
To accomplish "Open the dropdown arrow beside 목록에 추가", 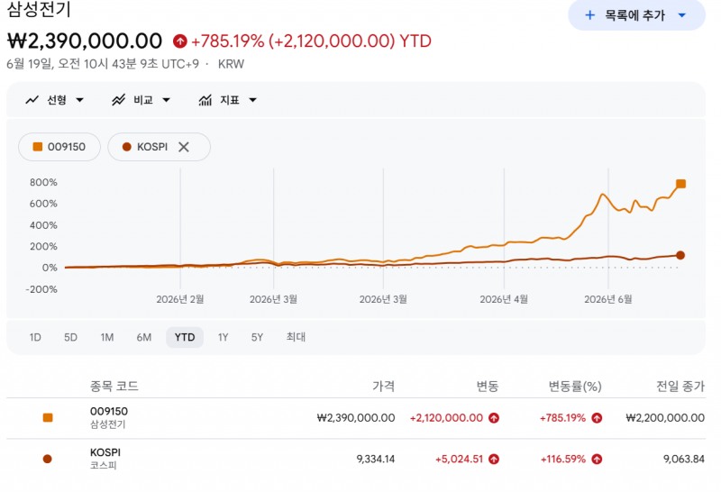I will (682, 15).
